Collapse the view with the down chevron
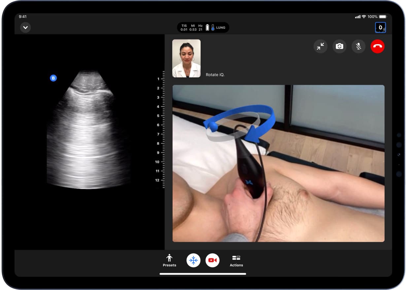Viewport: 406px width, 290px height. click(25, 27)
